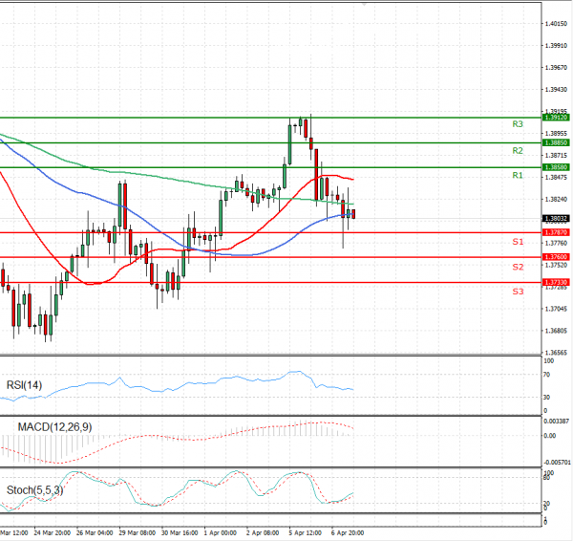Click the MACD 0.003387 scale value
The image size is (573, 541).
click(556, 422)
